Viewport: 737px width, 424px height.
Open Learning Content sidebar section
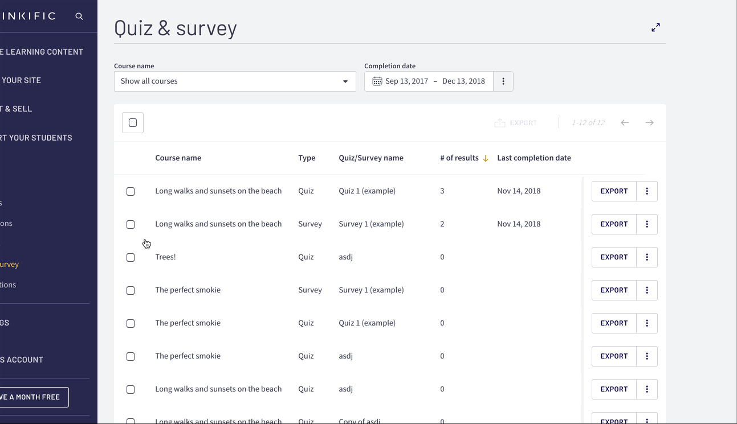tap(42, 52)
